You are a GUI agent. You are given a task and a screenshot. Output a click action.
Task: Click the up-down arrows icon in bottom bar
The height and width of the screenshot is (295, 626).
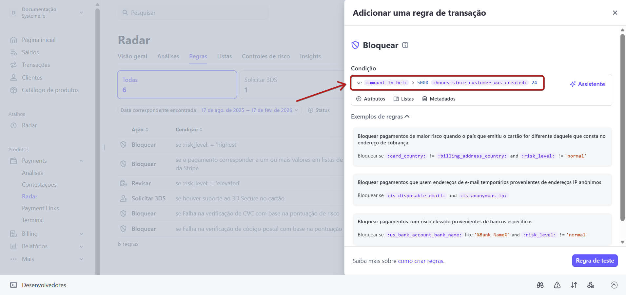point(574,285)
